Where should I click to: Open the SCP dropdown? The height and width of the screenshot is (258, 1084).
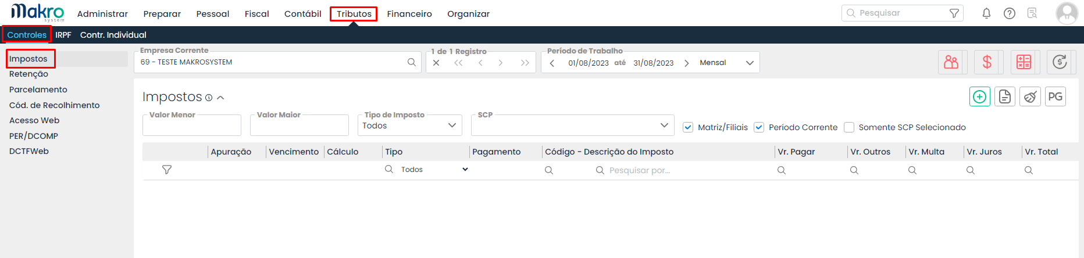point(573,126)
